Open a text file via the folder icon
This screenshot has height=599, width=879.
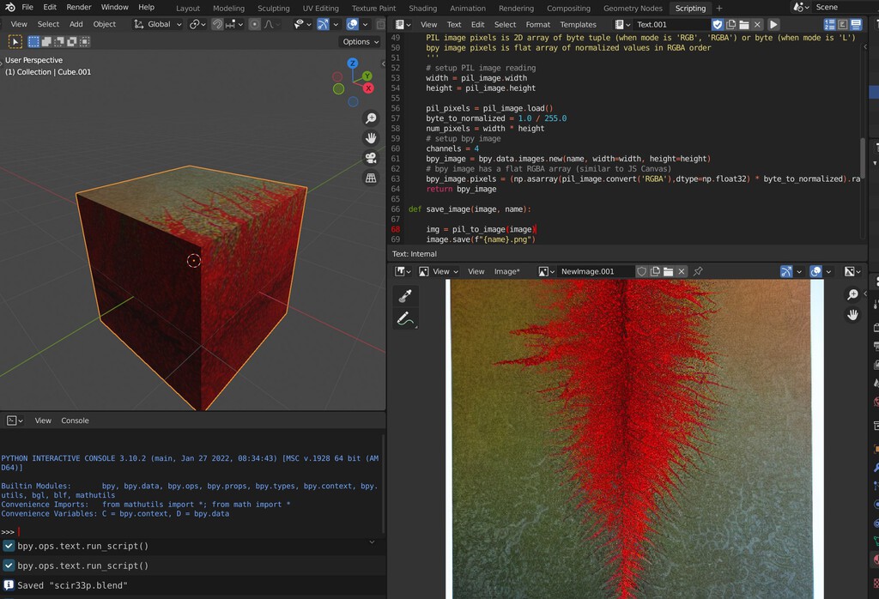745,25
